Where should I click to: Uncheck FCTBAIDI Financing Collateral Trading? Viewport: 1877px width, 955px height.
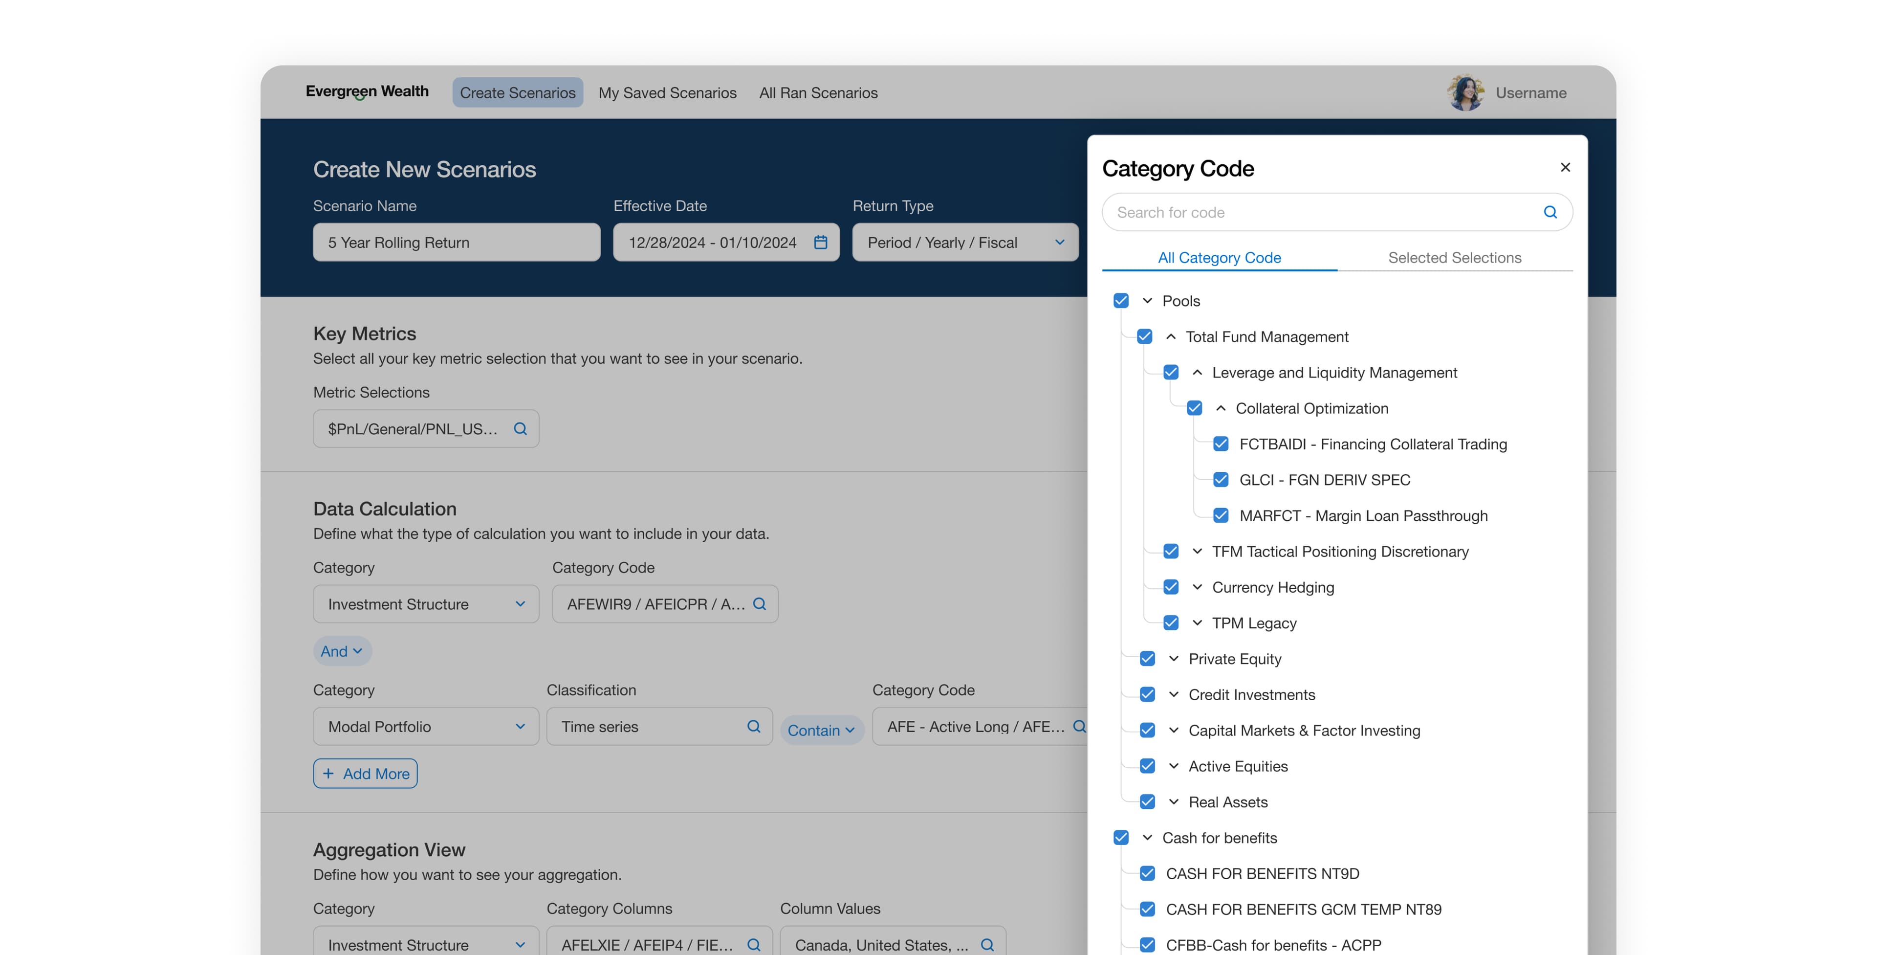pos(1221,443)
